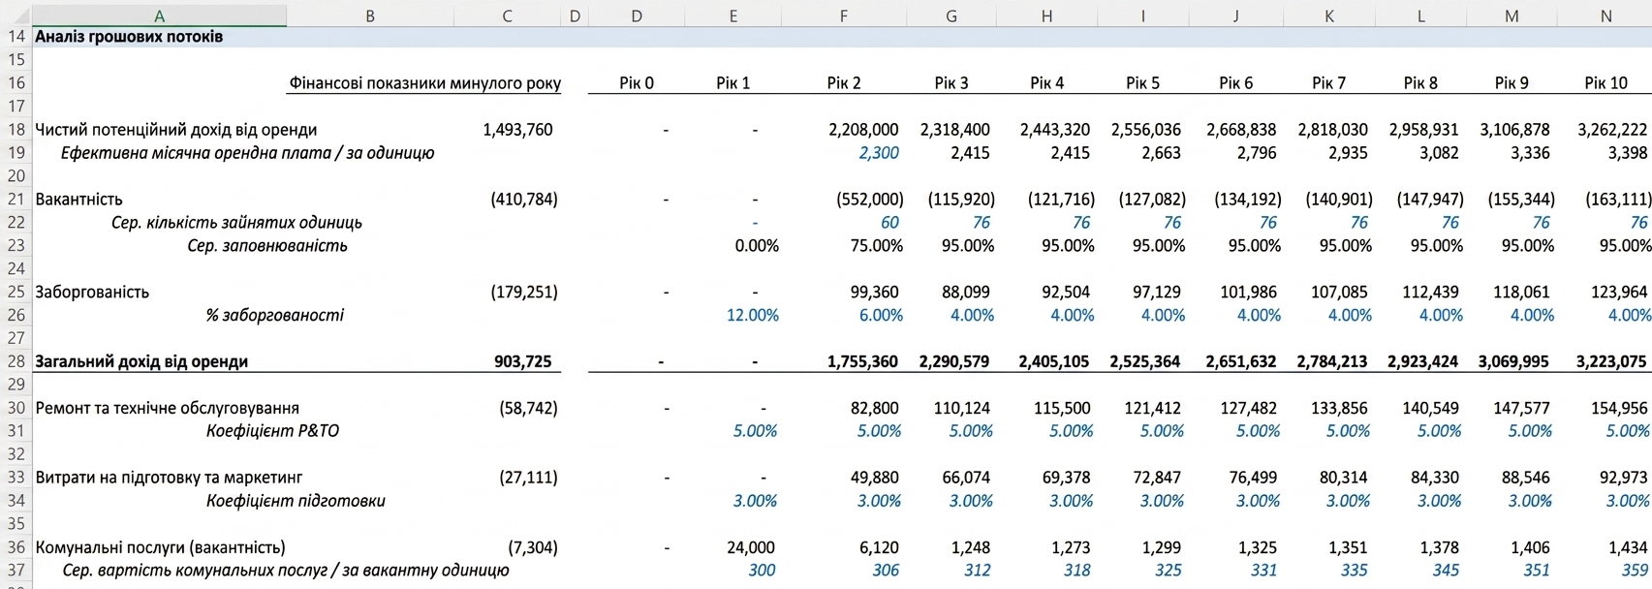Screen dimensions: 1652x589
Task: Select the 300 utilities cost input cell
Action: pyautogui.click(x=762, y=571)
